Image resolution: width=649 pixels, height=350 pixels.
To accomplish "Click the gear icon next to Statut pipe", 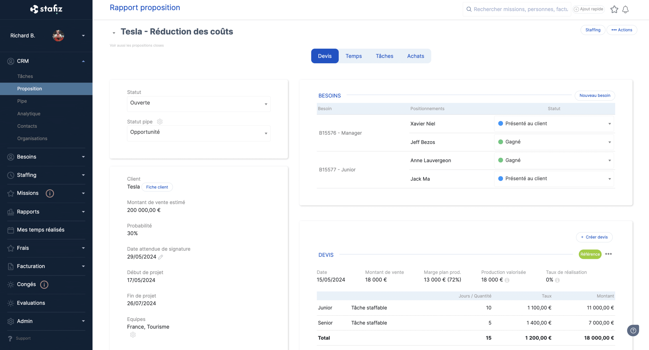I will [160, 122].
